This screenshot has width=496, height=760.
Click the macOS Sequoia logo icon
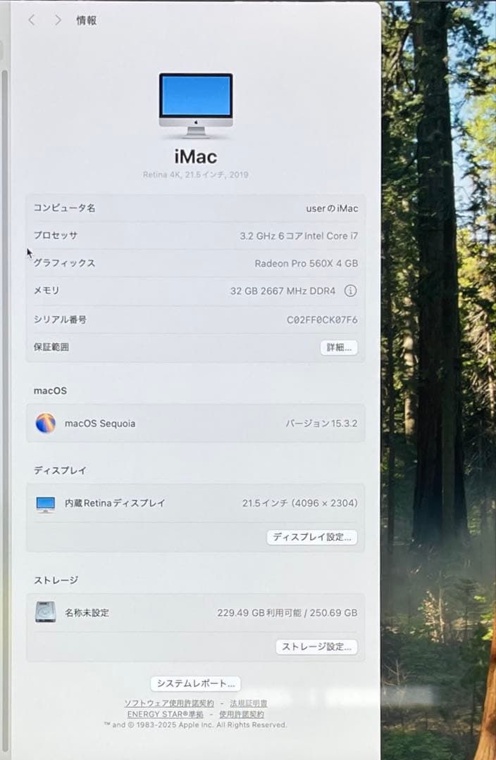click(46, 423)
